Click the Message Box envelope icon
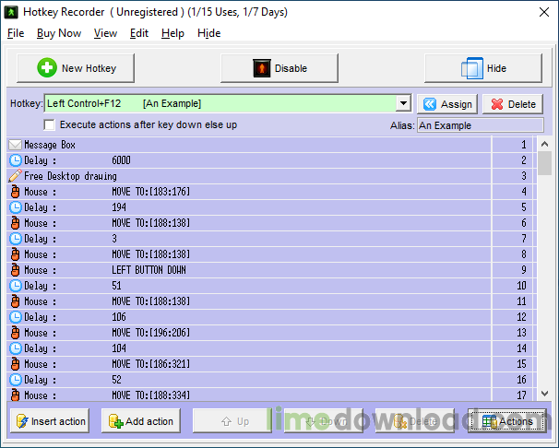This screenshot has width=559, height=448. point(15,145)
